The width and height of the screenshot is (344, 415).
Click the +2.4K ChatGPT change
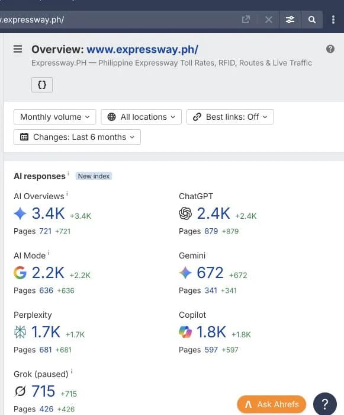[246, 216]
